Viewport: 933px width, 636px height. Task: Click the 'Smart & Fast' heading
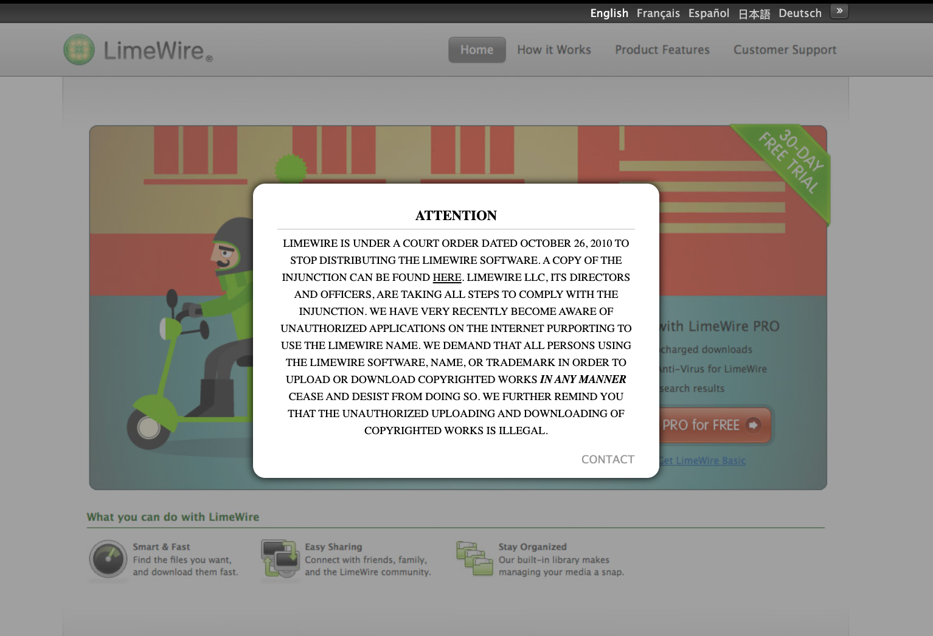[161, 547]
